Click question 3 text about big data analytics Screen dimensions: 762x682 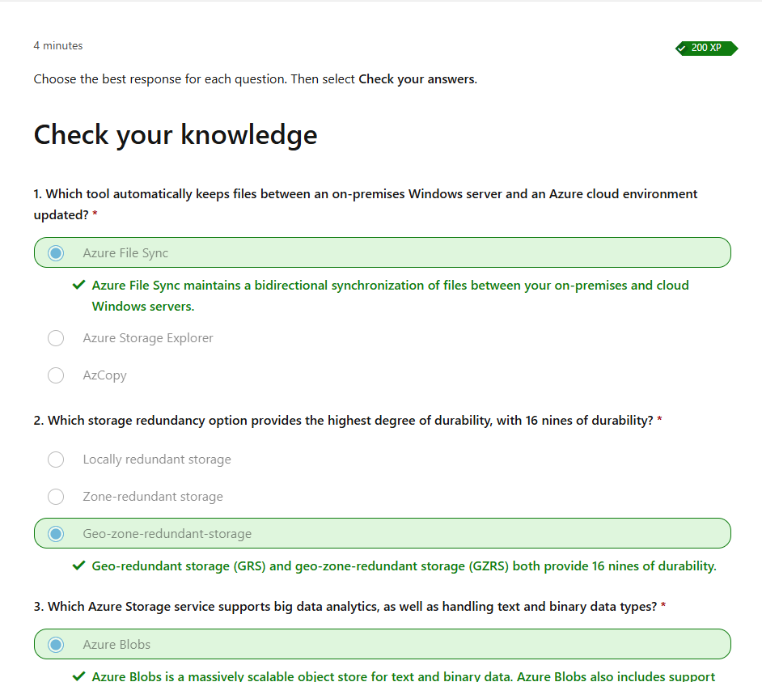click(x=345, y=607)
